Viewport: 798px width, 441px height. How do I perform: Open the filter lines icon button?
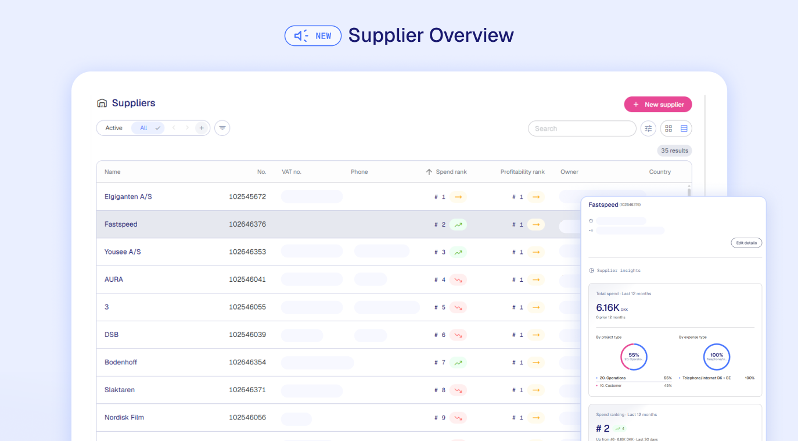(222, 128)
